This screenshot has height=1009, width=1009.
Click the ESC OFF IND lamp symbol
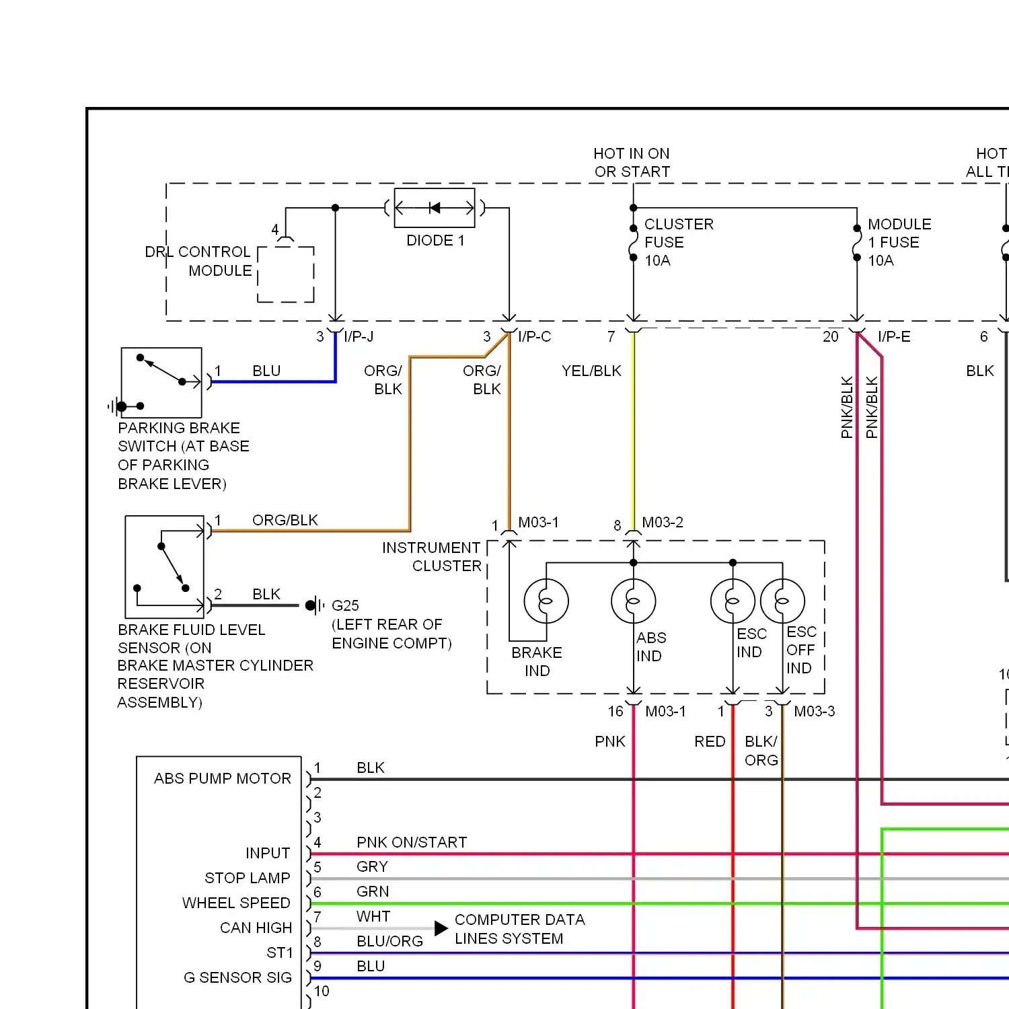pos(782,601)
